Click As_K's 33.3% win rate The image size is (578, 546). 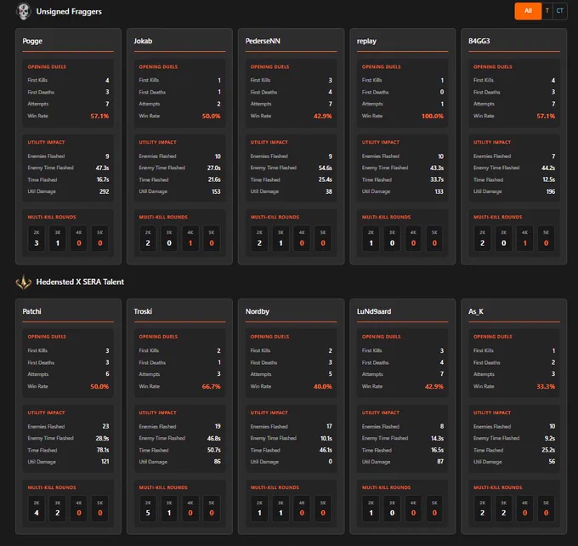(546, 386)
